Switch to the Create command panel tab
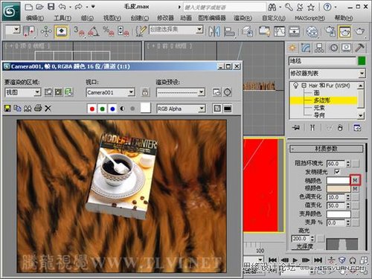Viewport: 372px width, 279px height. tap(292, 48)
